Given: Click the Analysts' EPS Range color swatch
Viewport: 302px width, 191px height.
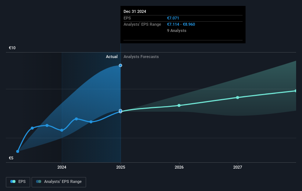Looking at the screenshot, I should point(39,181).
